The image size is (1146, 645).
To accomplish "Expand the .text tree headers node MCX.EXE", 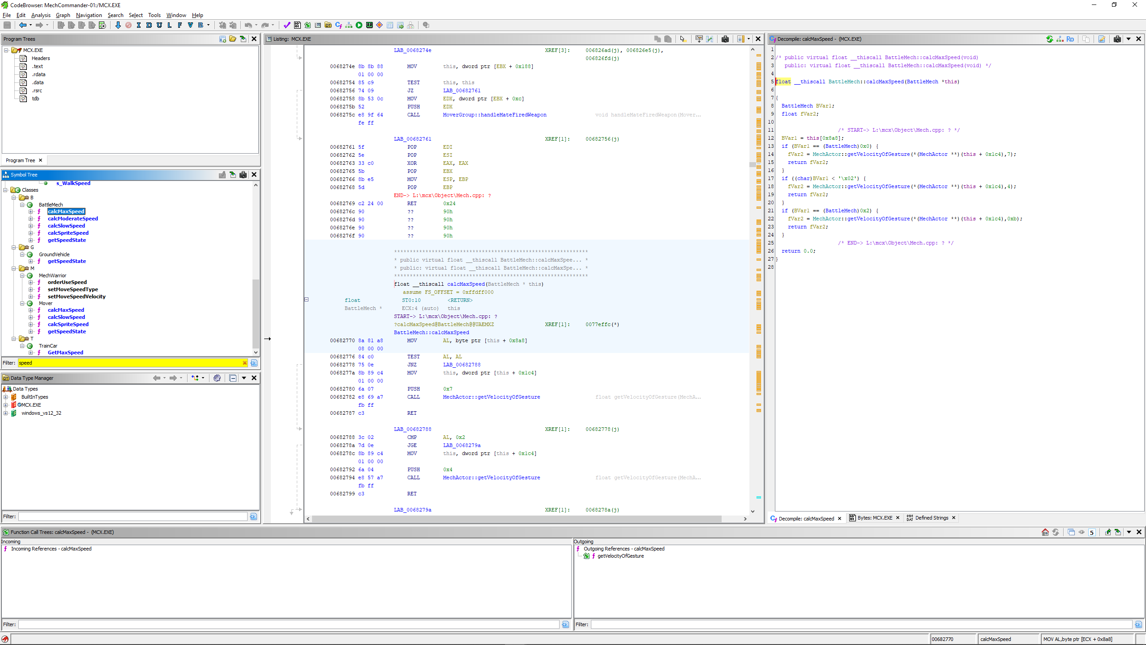I will [6, 50].
